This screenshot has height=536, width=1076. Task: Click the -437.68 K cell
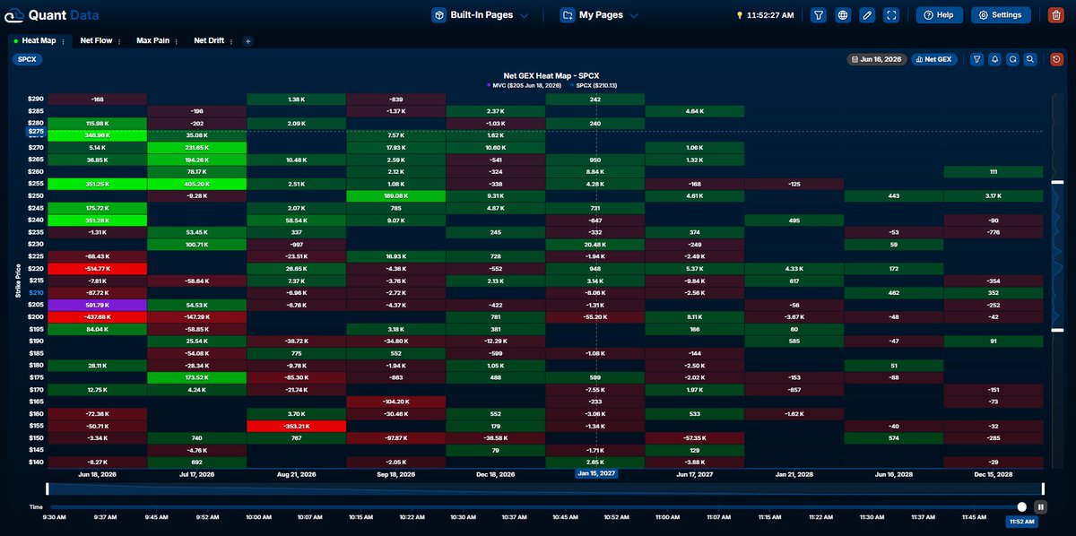97,316
